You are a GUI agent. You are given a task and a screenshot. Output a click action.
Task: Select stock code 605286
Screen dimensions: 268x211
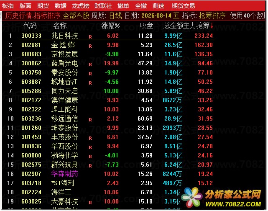tap(31, 91)
